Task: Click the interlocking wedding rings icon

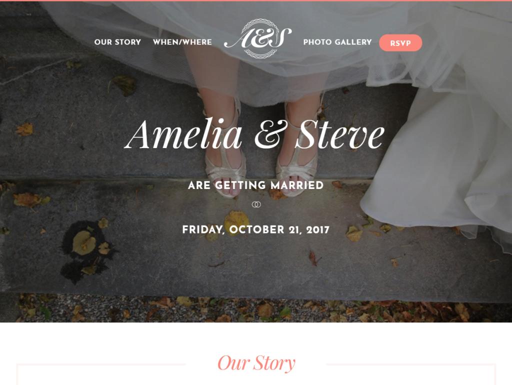Action: (x=256, y=204)
